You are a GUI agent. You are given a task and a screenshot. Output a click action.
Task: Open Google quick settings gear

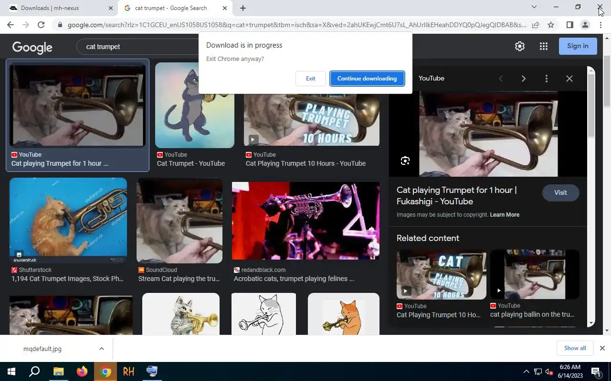[x=520, y=46]
